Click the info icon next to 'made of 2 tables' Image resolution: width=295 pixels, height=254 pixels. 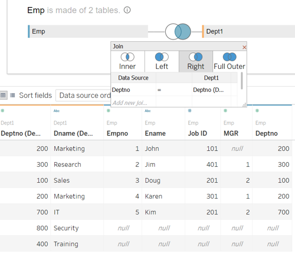coord(127,10)
